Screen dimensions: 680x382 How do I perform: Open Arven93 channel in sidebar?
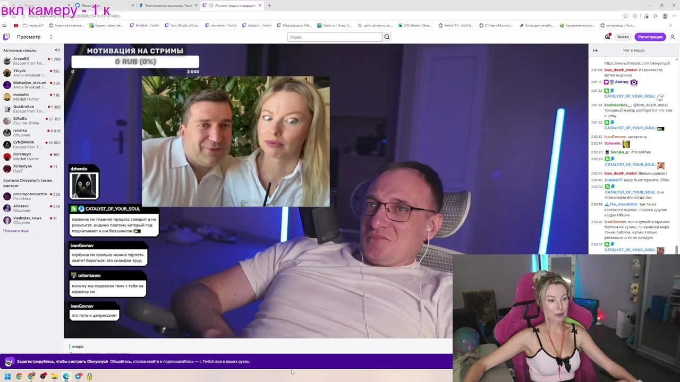pos(32,61)
